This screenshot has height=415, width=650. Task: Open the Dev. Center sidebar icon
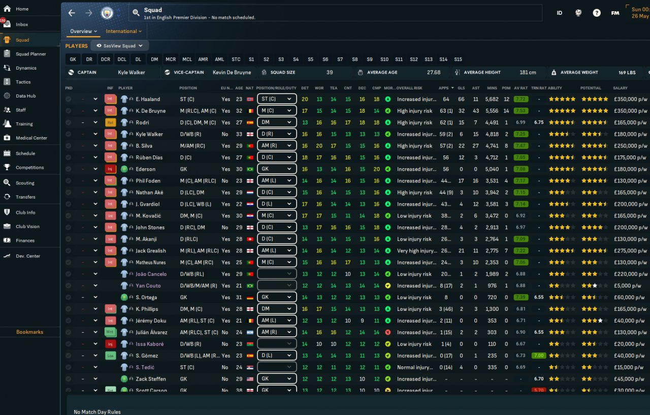coord(7,256)
